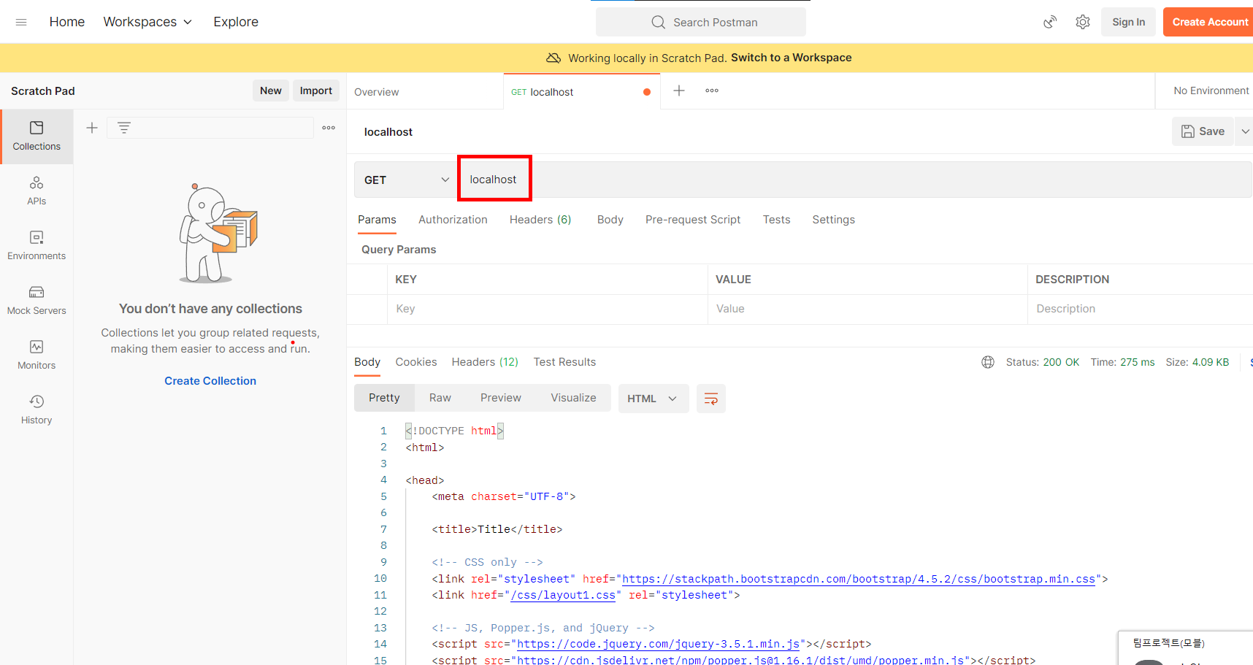This screenshot has width=1253, height=665.
Task: Open the Pre-request Script tab
Action: point(693,220)
